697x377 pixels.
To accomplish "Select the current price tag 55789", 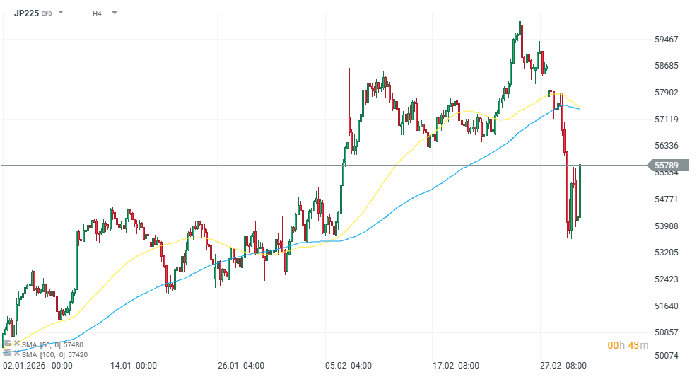I will (667, 166).
